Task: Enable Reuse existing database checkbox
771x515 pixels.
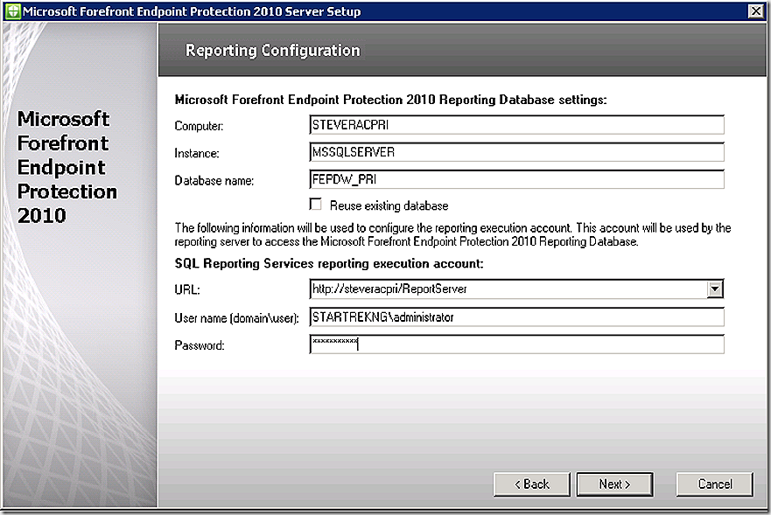Action: [316, 204]
